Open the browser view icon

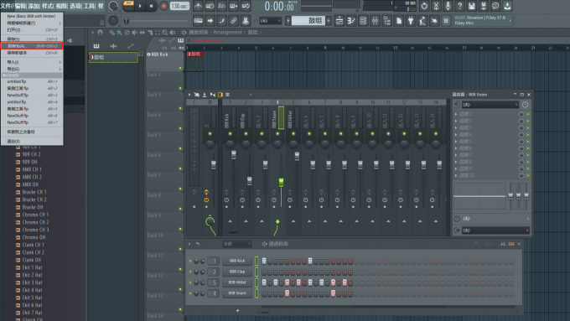(x=387, y=21)
